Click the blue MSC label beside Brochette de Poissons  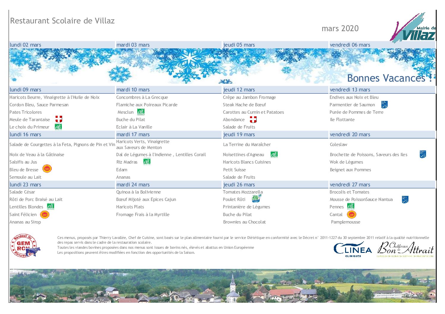[423, 154]
